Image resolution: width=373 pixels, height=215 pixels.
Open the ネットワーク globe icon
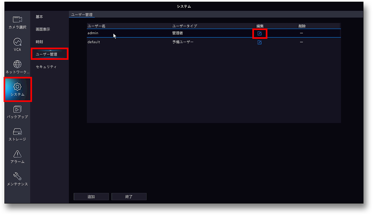click(x=17, y=64)
